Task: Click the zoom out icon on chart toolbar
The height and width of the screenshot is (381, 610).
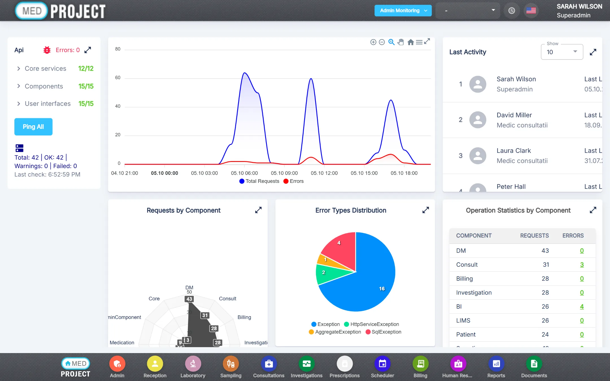Action: pos(382,42)
